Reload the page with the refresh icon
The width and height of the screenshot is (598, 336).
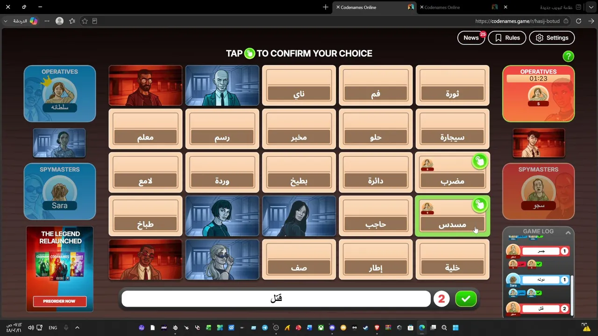coord(578,21)
